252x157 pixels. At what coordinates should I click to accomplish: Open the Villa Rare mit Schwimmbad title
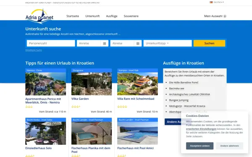pyautogui.click(x=136, y=99)
